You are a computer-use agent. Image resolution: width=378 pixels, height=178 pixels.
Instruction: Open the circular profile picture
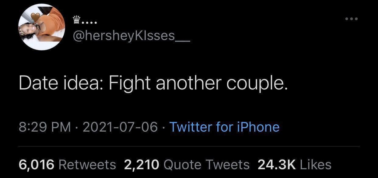42,27
